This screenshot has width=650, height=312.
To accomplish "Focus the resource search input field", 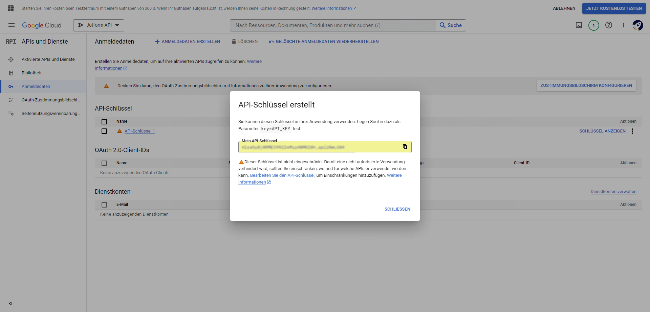I will pos(333,25).
